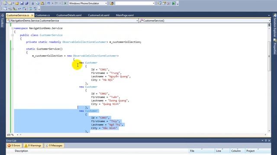277x155 pixels.
Task: Switch to the CustomerService.cs tab
Action: (18, 15)
